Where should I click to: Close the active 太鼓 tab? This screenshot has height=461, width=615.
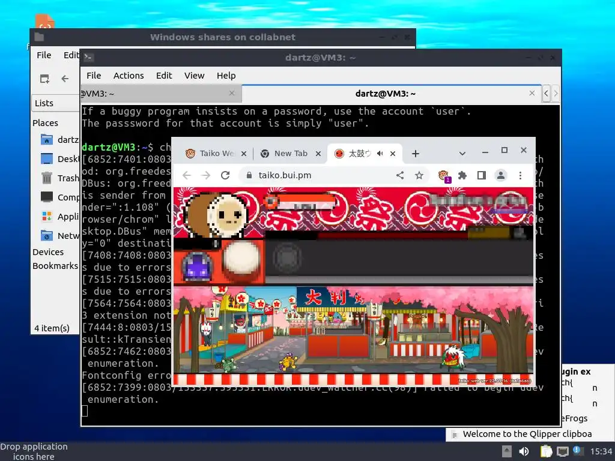click(x=393, y=153)
